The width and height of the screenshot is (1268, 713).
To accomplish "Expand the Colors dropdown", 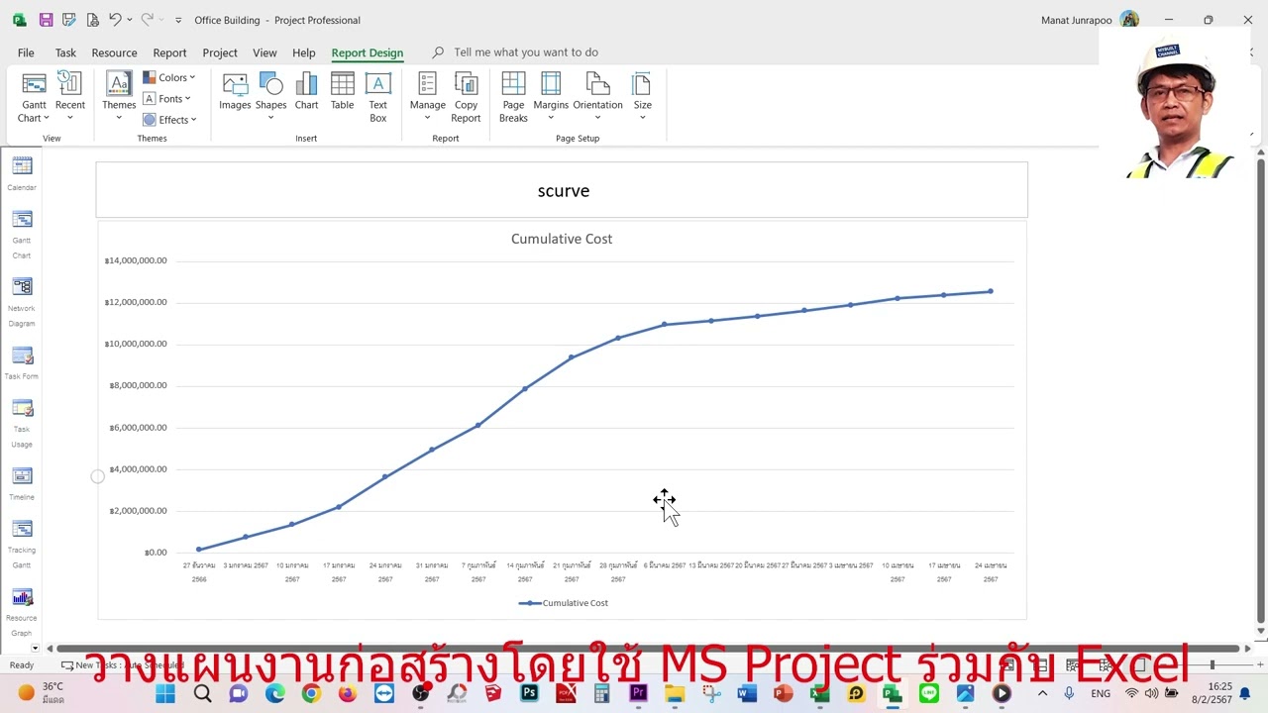I will tap(169, 77).
